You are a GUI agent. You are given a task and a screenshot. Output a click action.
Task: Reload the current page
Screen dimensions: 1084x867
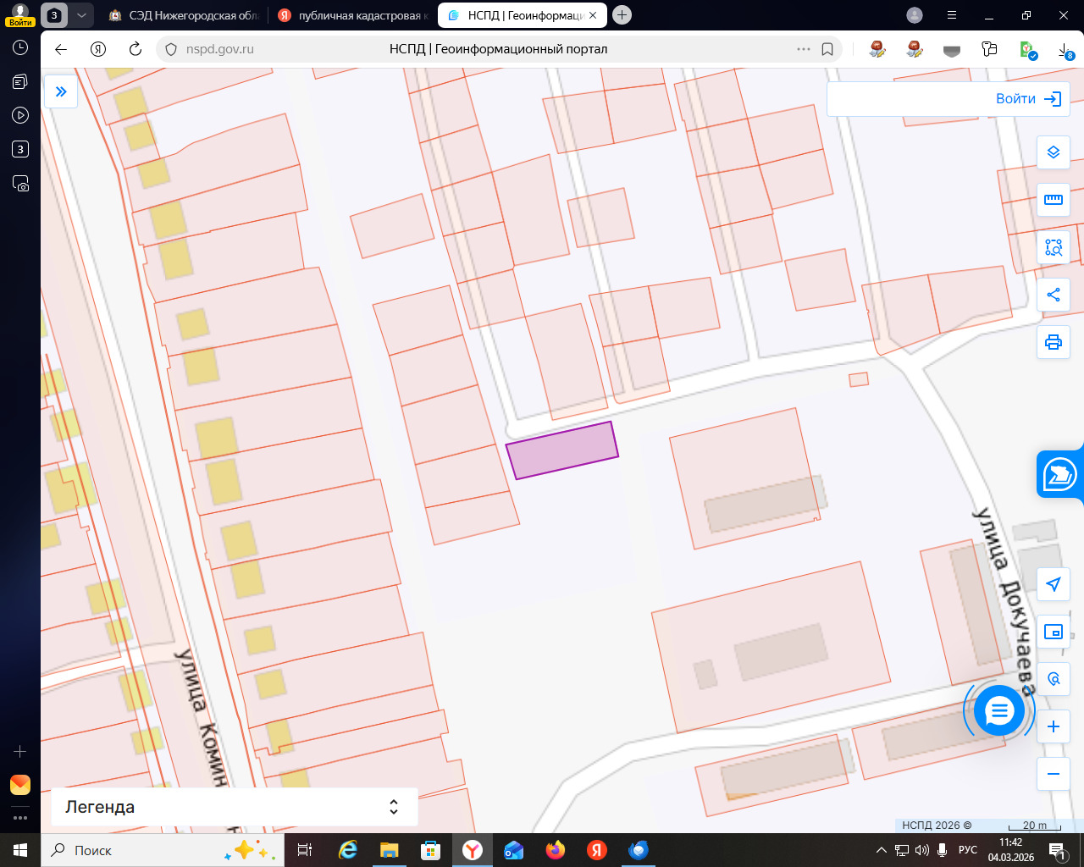point(135,49)
